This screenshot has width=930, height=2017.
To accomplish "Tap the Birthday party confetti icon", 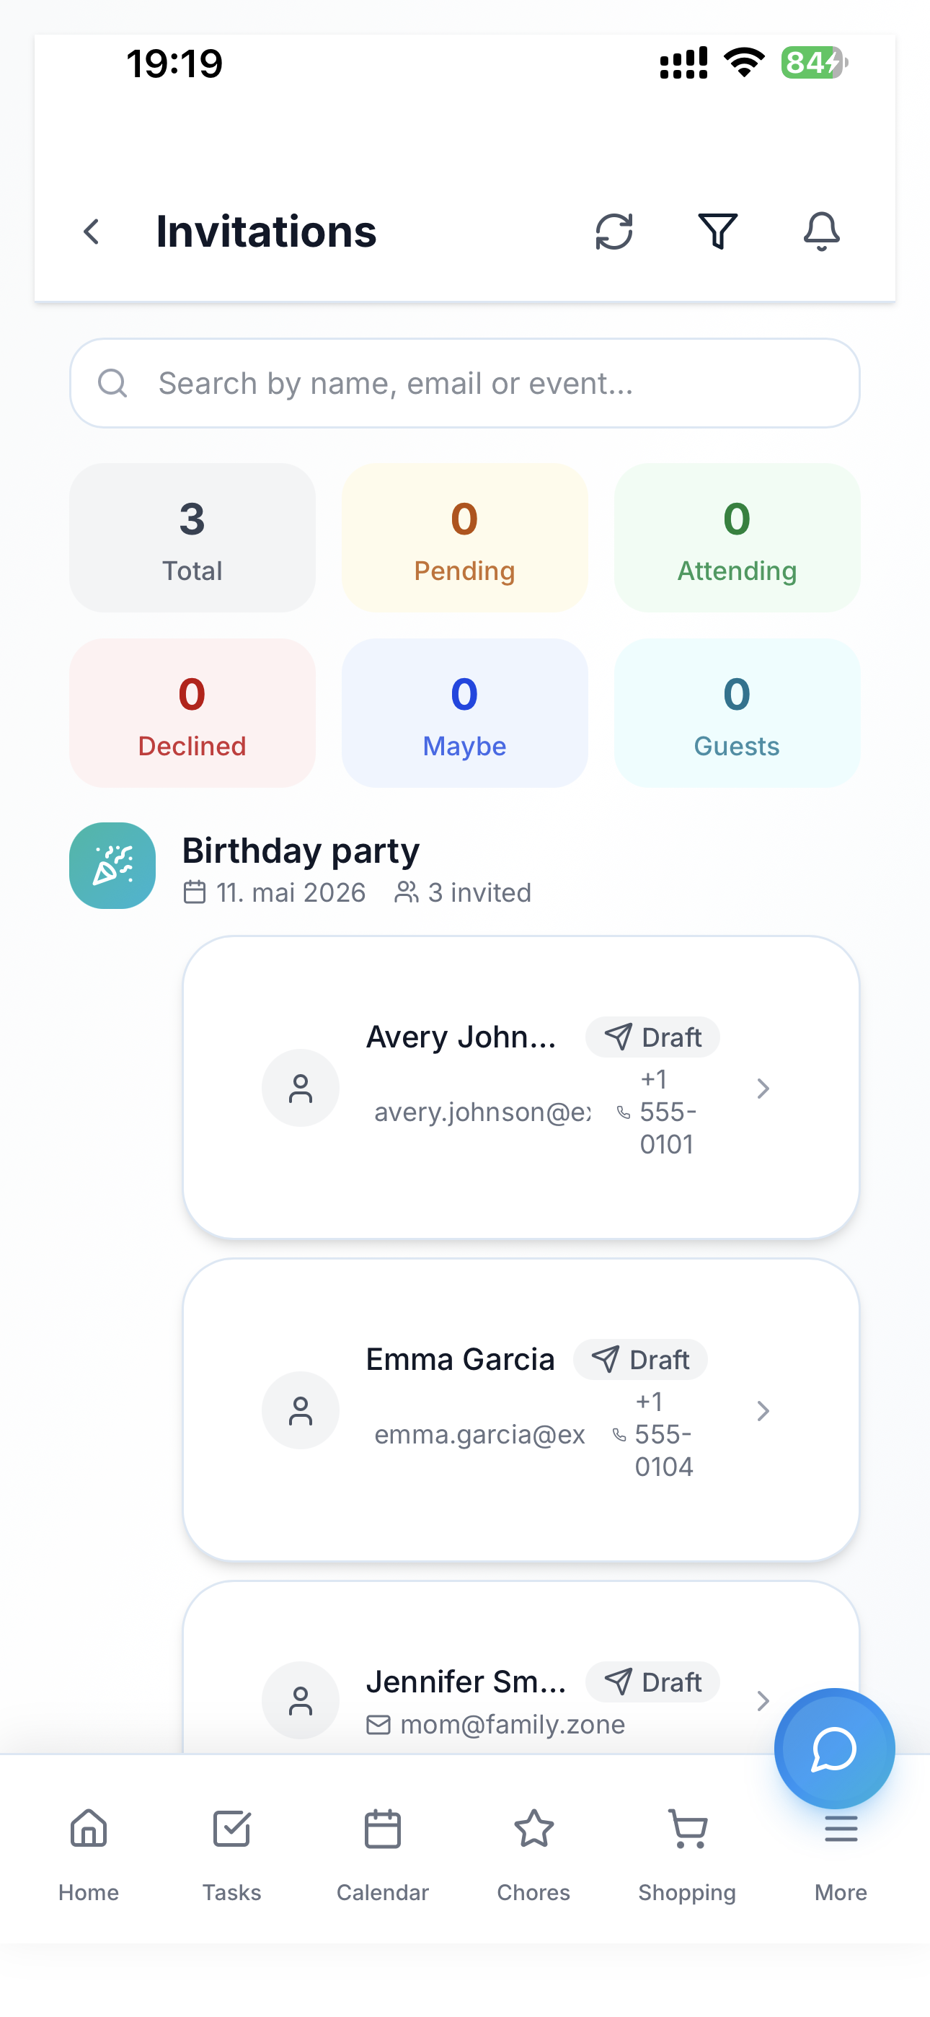I will pos(112,865).
